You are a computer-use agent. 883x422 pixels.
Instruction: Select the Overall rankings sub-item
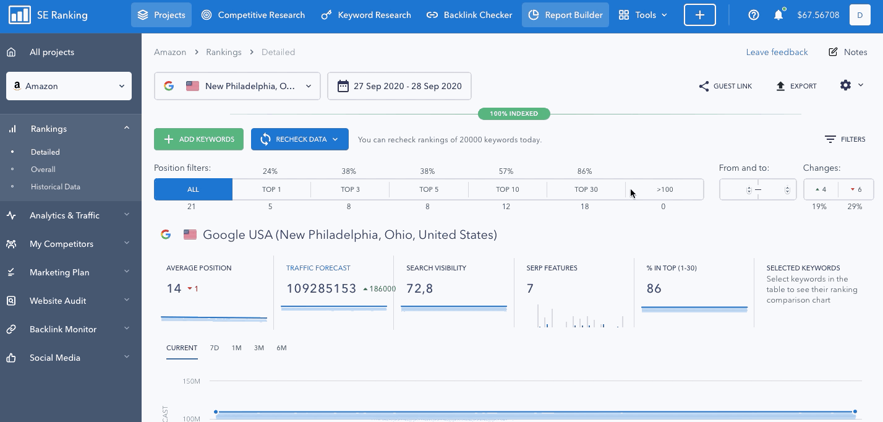point(43,169)
